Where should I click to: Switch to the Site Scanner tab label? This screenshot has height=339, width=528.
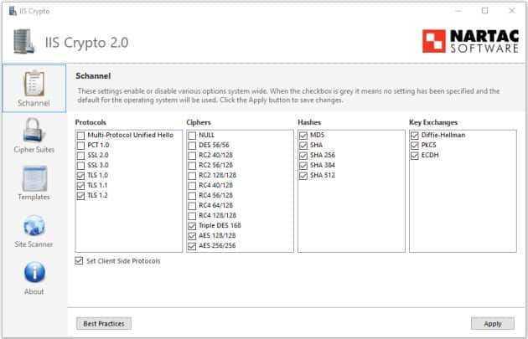pyautogui.click(x=34, y=244)
